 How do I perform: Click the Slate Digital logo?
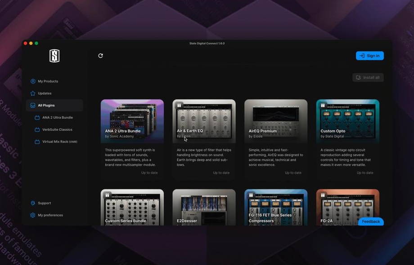coord(54,56)
